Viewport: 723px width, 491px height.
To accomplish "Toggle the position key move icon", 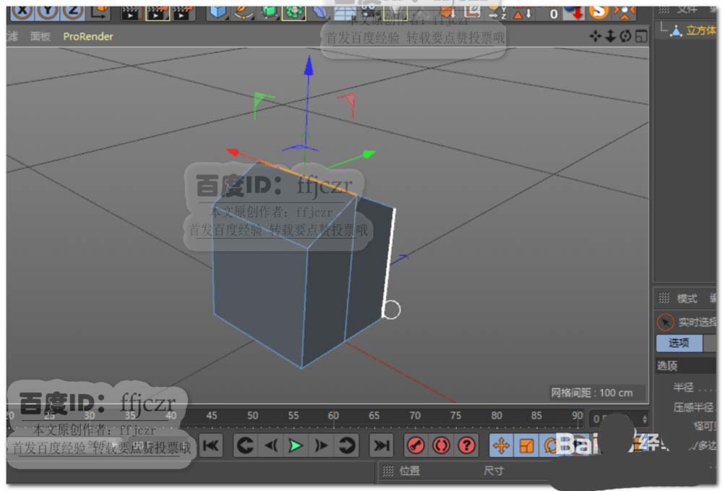I will click(501, 446).
